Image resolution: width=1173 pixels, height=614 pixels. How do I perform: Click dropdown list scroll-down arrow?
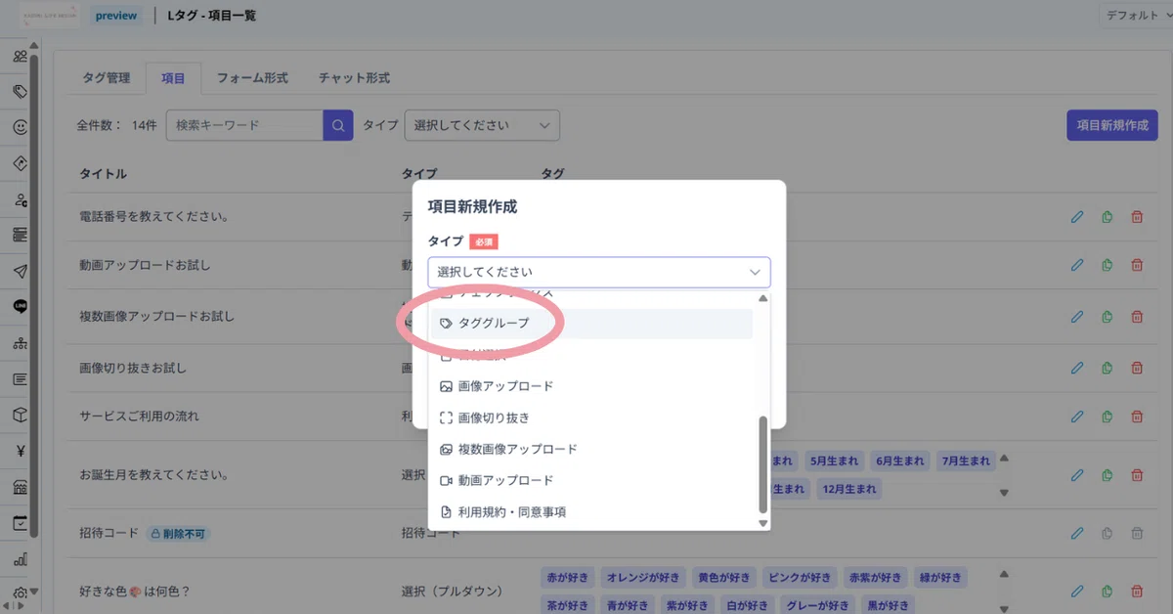[x=763, y=523]
